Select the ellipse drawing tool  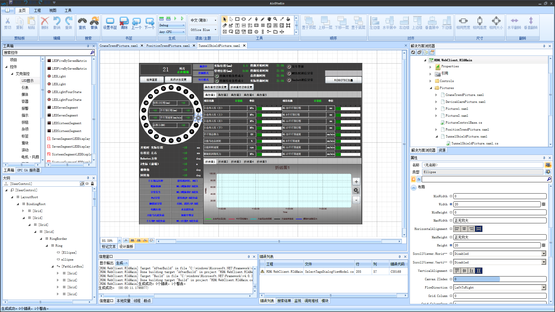(244, 19)
